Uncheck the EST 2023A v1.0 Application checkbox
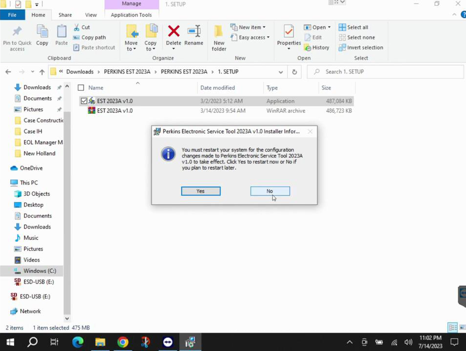 (x=84, y=101)
